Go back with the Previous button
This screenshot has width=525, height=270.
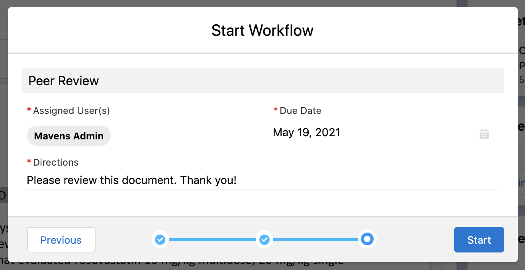coord(61,240)
